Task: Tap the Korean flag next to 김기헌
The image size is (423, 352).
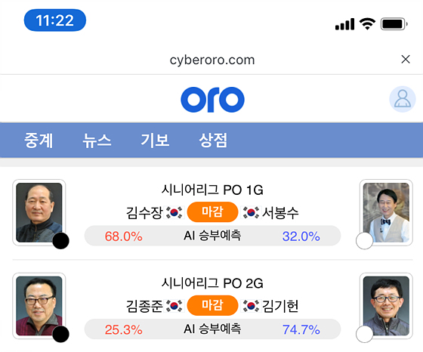Action: (251, 306)
